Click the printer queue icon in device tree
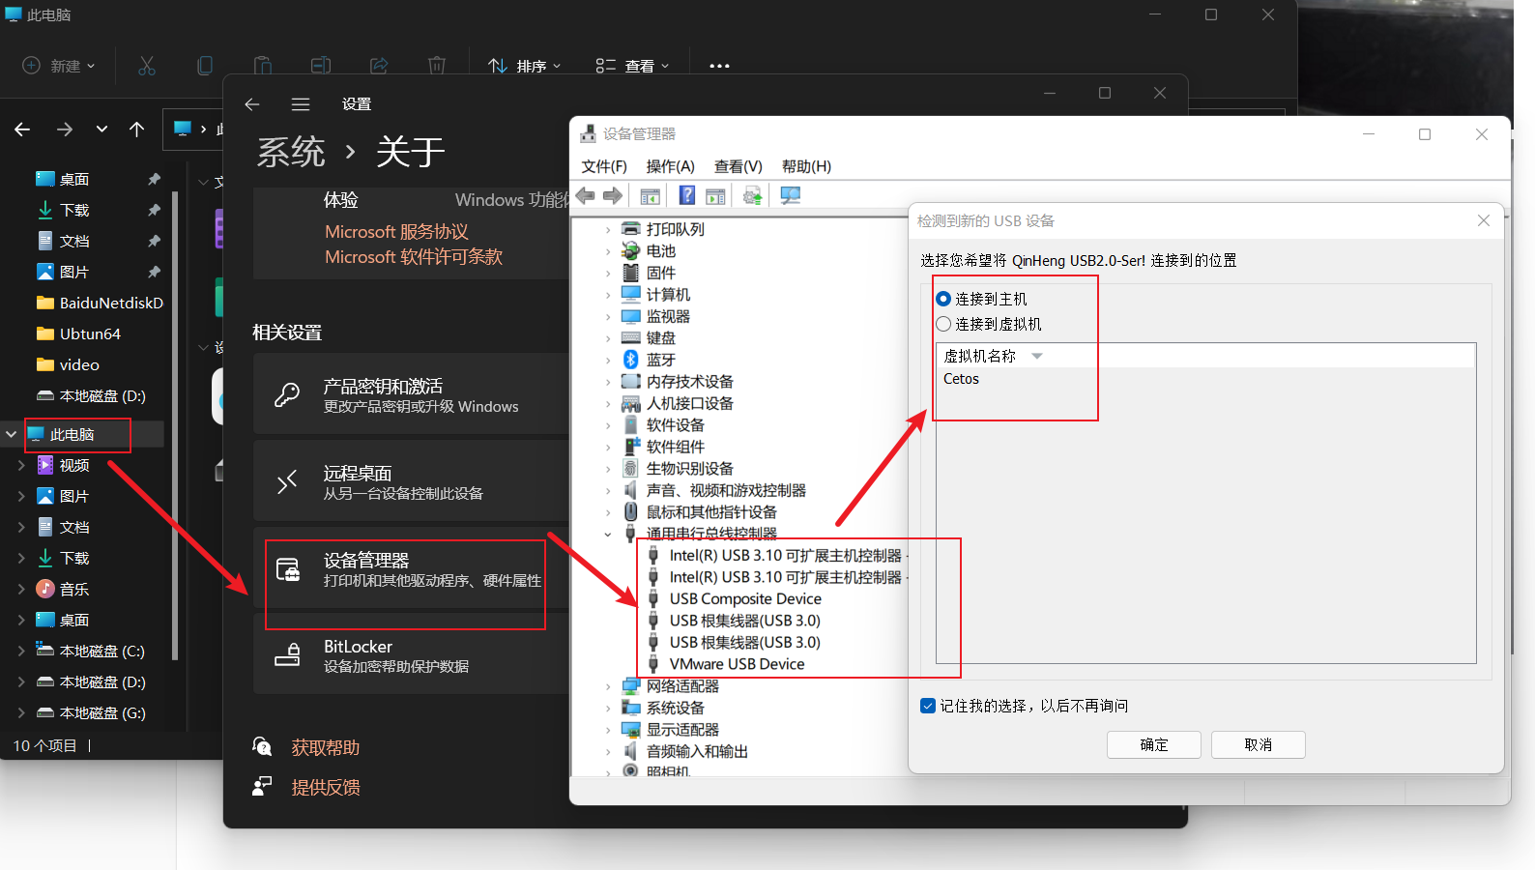The image size is (1535, 870). (631, 229)
